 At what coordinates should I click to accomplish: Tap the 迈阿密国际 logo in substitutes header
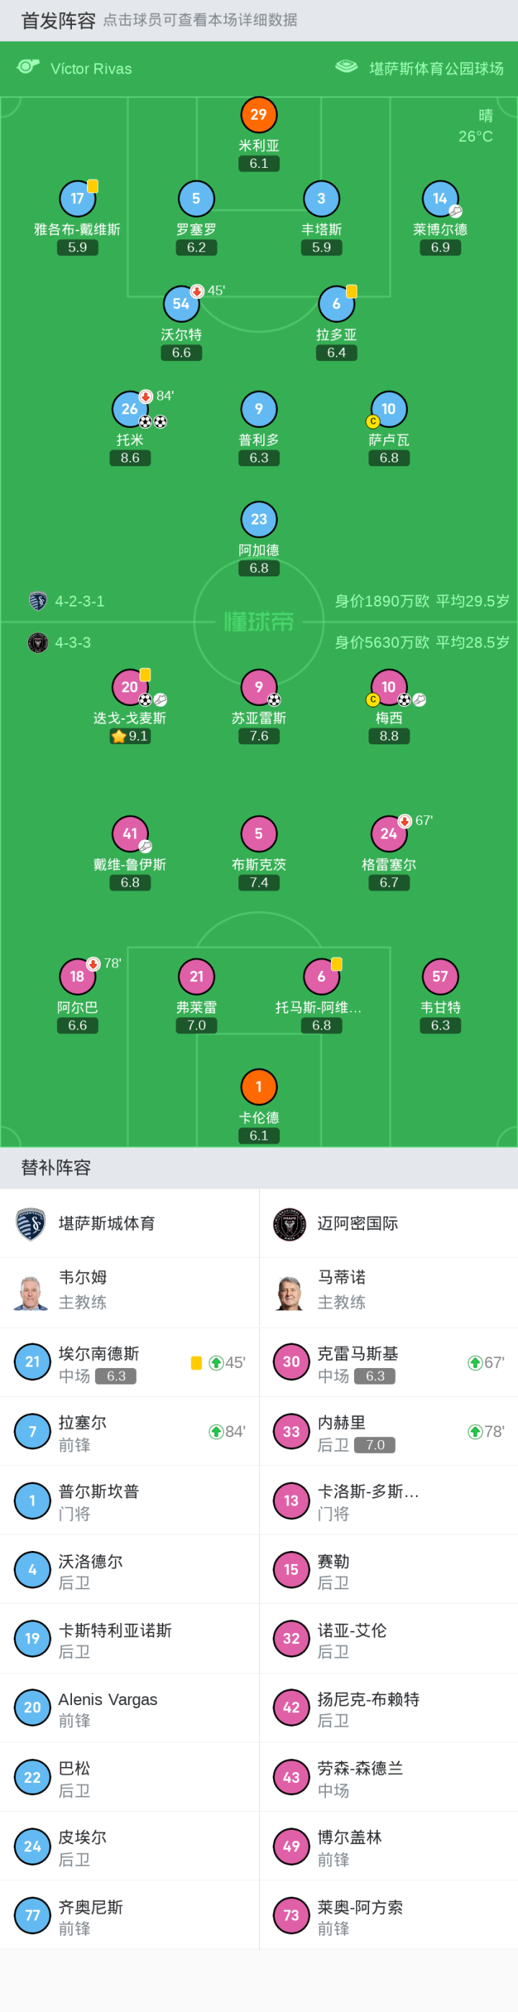point(289,1224)
